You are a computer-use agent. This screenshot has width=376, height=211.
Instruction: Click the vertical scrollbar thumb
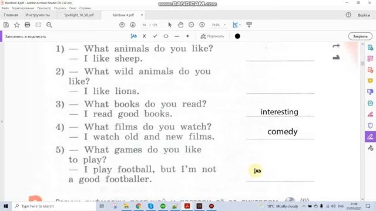tap(362, 63)
